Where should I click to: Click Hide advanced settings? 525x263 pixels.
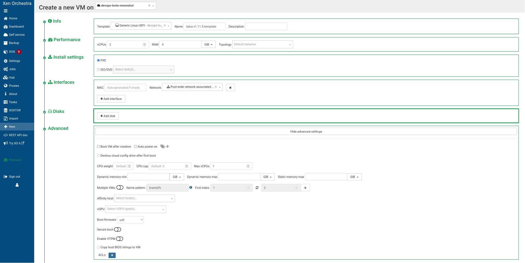[306, 131]
